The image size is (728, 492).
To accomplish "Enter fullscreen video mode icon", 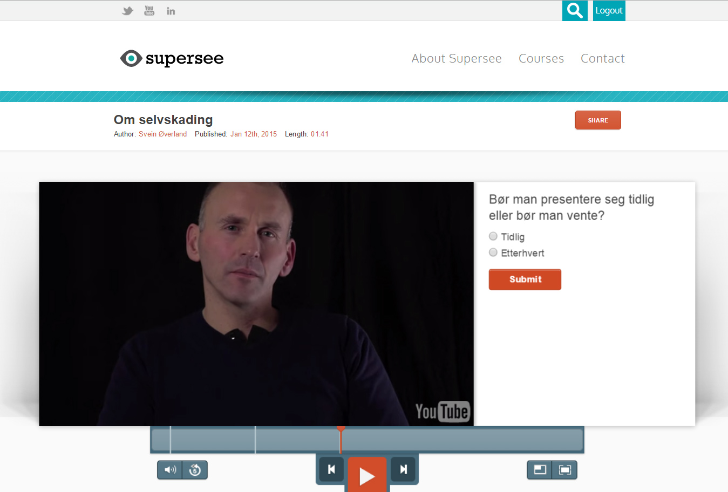I will coord(565,470).
